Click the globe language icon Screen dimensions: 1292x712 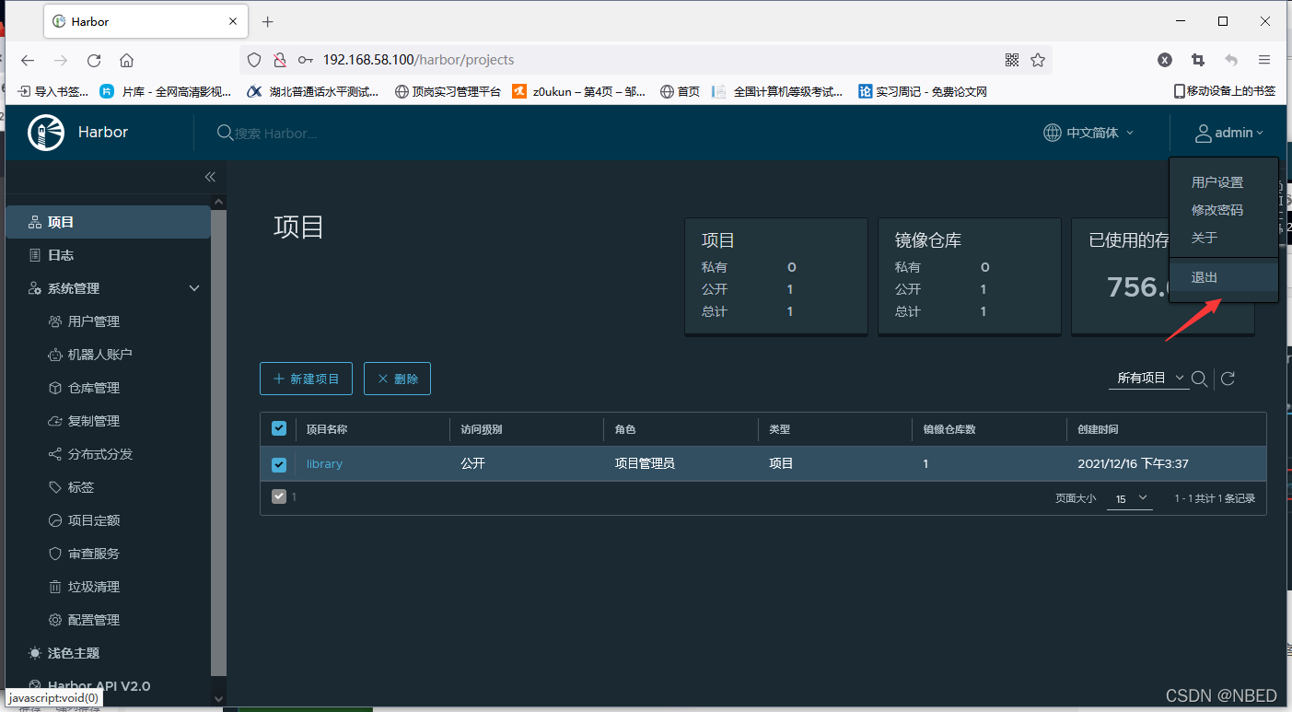[1053, 133]
